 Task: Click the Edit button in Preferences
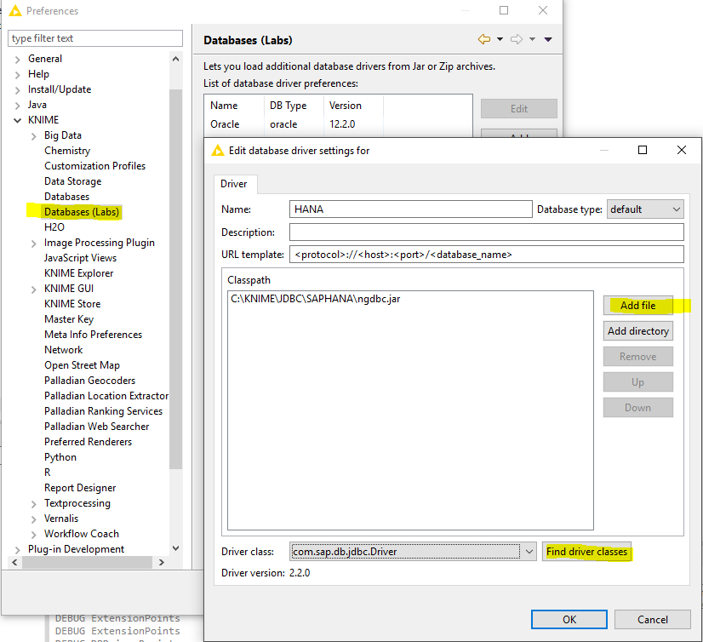pyautogui.click(x=518, y=109)
